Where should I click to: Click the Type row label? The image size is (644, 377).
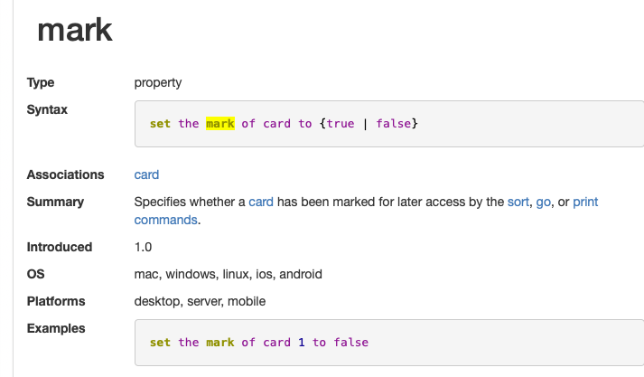[41, 82]
